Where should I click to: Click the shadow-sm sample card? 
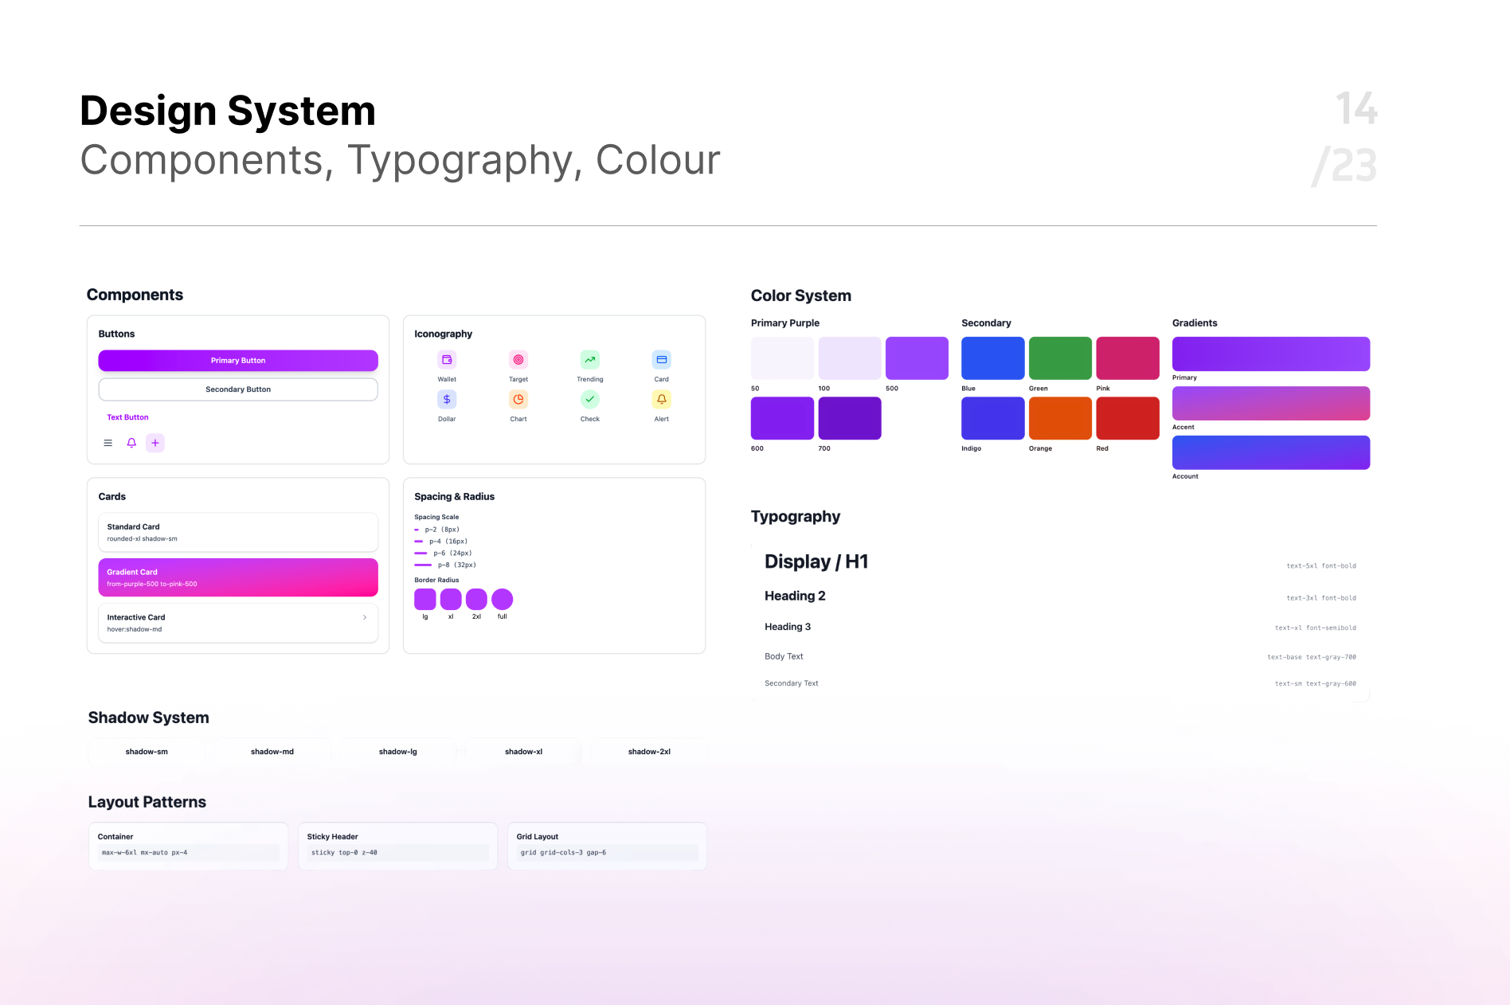pyautogui.click(x=147, y=752)
